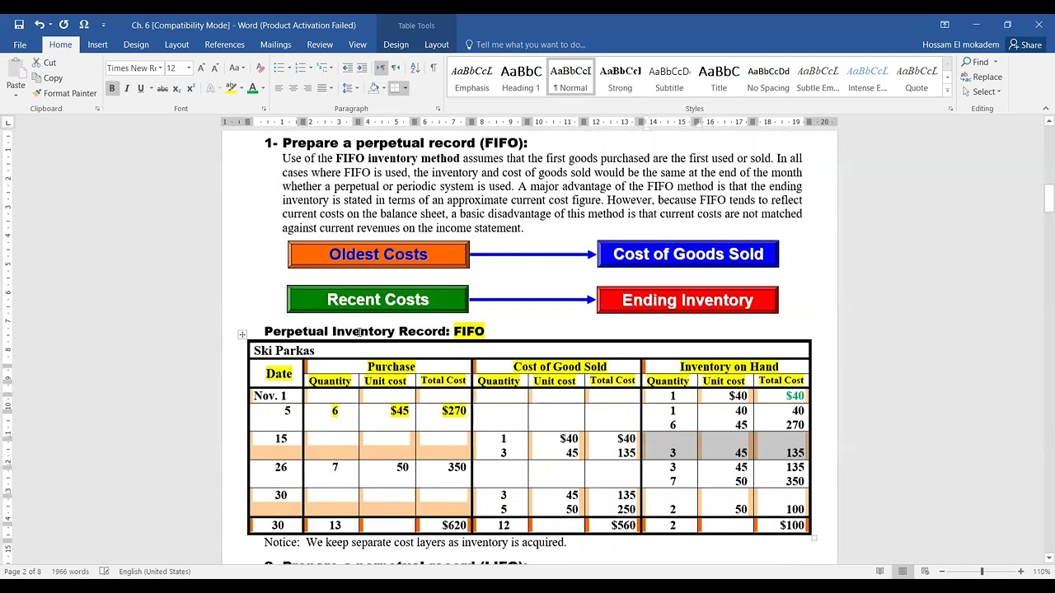The image size is (1055, 593).
Task: Sort the selection with the A-Z icon
Action: 415,68
